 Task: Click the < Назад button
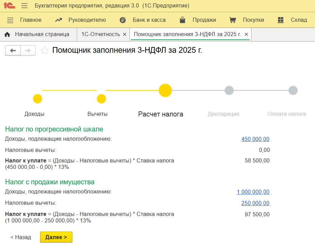click(x=20, y=237)
